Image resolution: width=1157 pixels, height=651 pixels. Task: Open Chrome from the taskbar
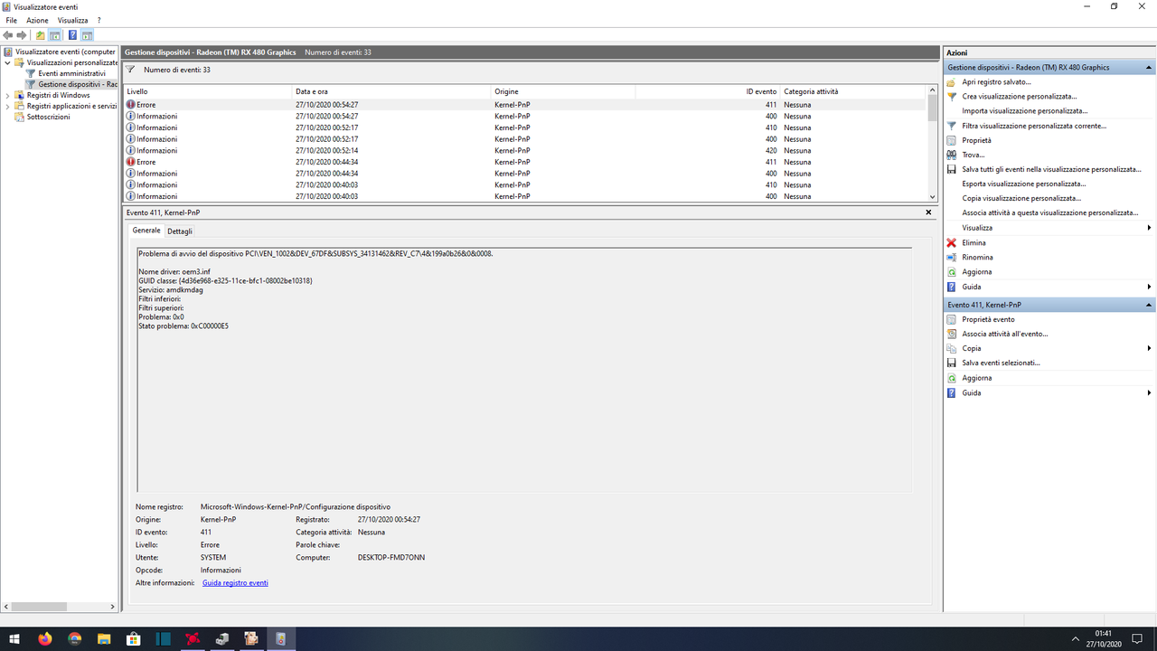[x=74, y=638]
